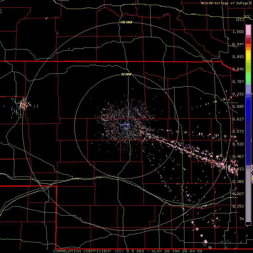Screen dimensions: 253x253
Task: Click the TH threshold label
Action: coord(241,219)
